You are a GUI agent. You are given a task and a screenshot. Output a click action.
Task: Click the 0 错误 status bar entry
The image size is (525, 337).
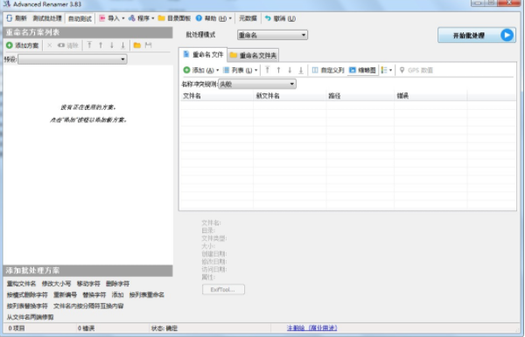tap(86, 328)
